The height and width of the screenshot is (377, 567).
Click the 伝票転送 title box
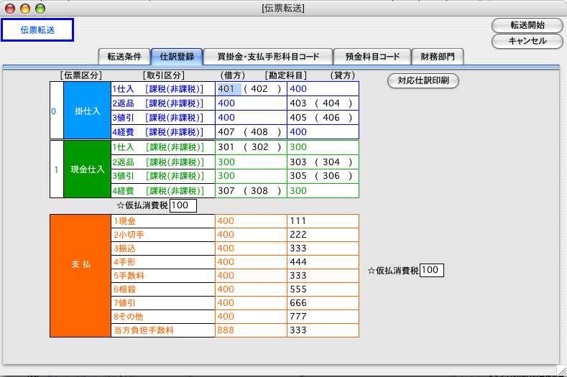pyautogui.click(x=37, y=30)
